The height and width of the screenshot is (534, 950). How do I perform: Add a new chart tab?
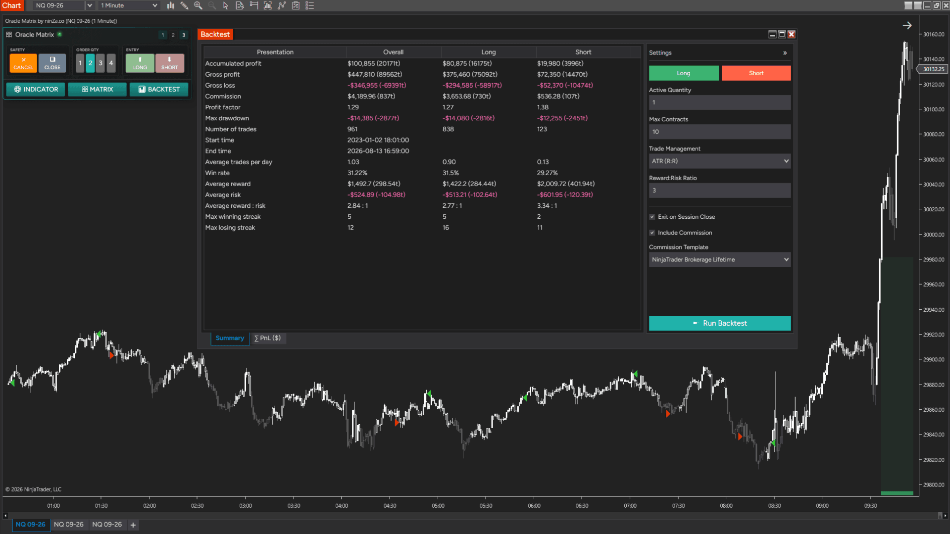(133, 525)
